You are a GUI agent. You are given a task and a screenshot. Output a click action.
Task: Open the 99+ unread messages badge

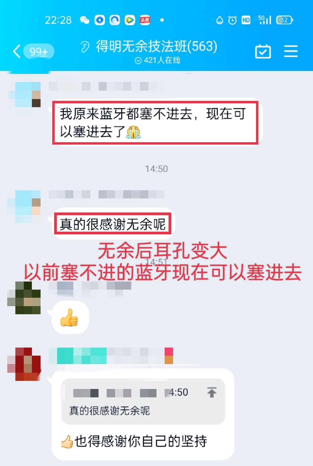pos(39,52)
